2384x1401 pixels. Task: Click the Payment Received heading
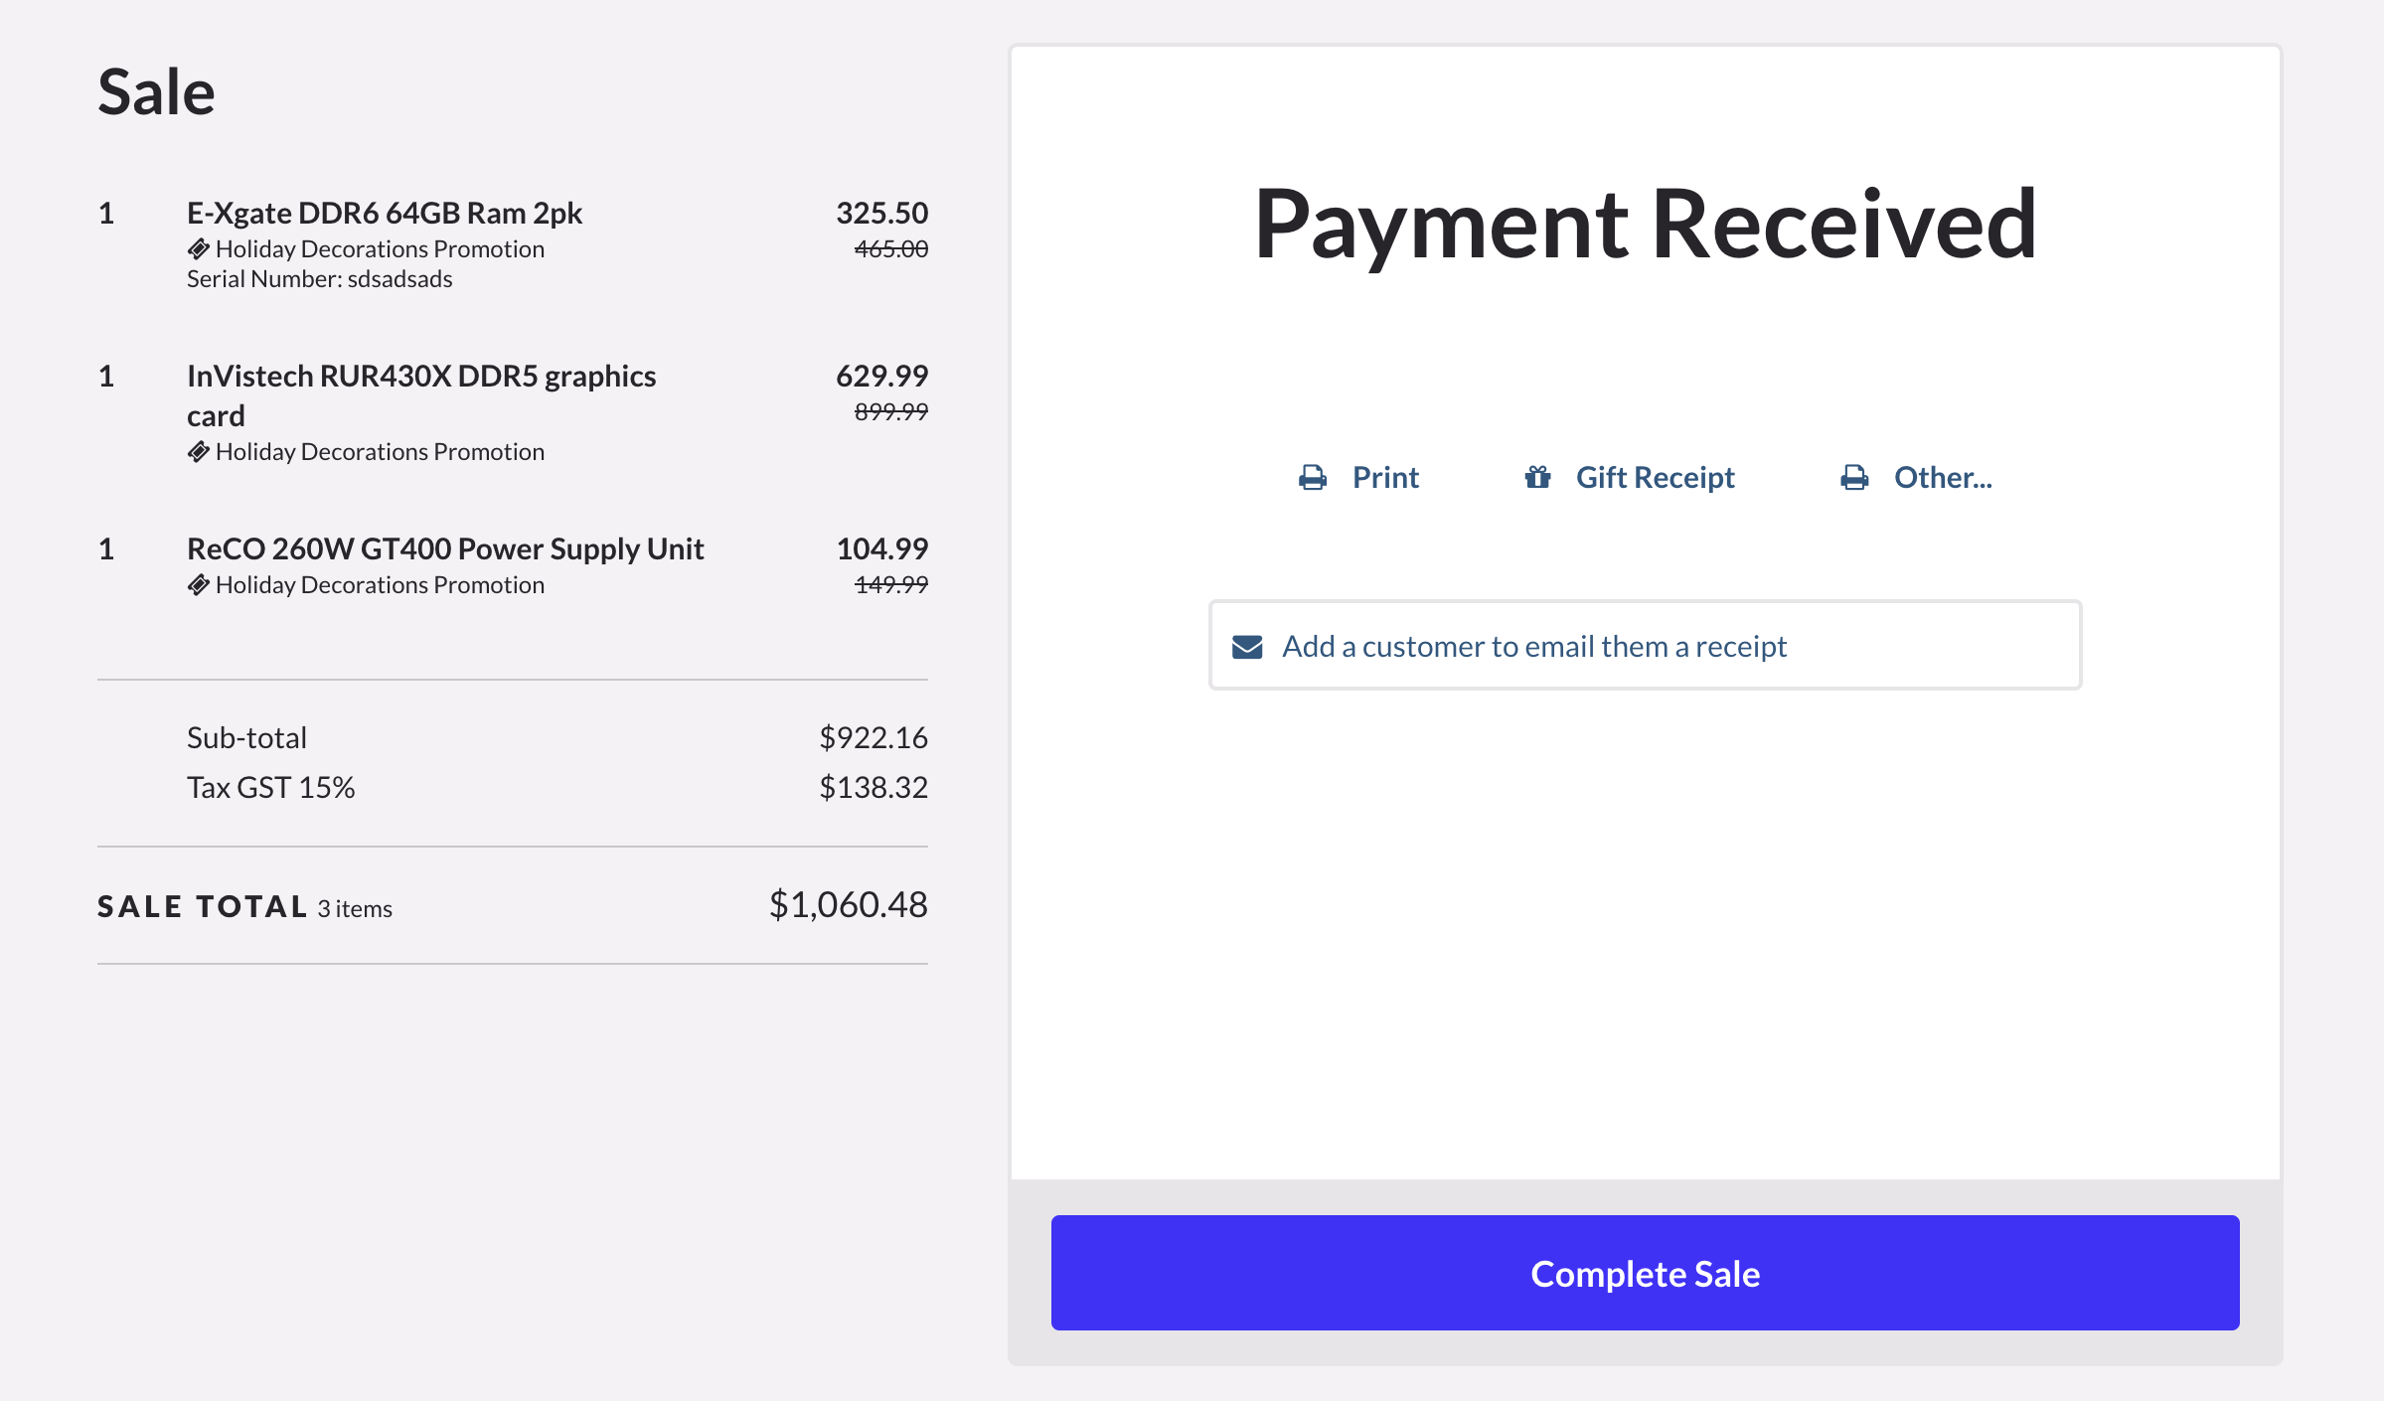[x=1645, y=224]
